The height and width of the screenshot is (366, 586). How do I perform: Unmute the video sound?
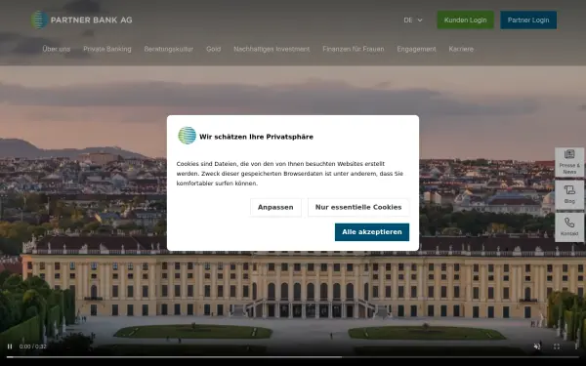[x=537, y=346]
